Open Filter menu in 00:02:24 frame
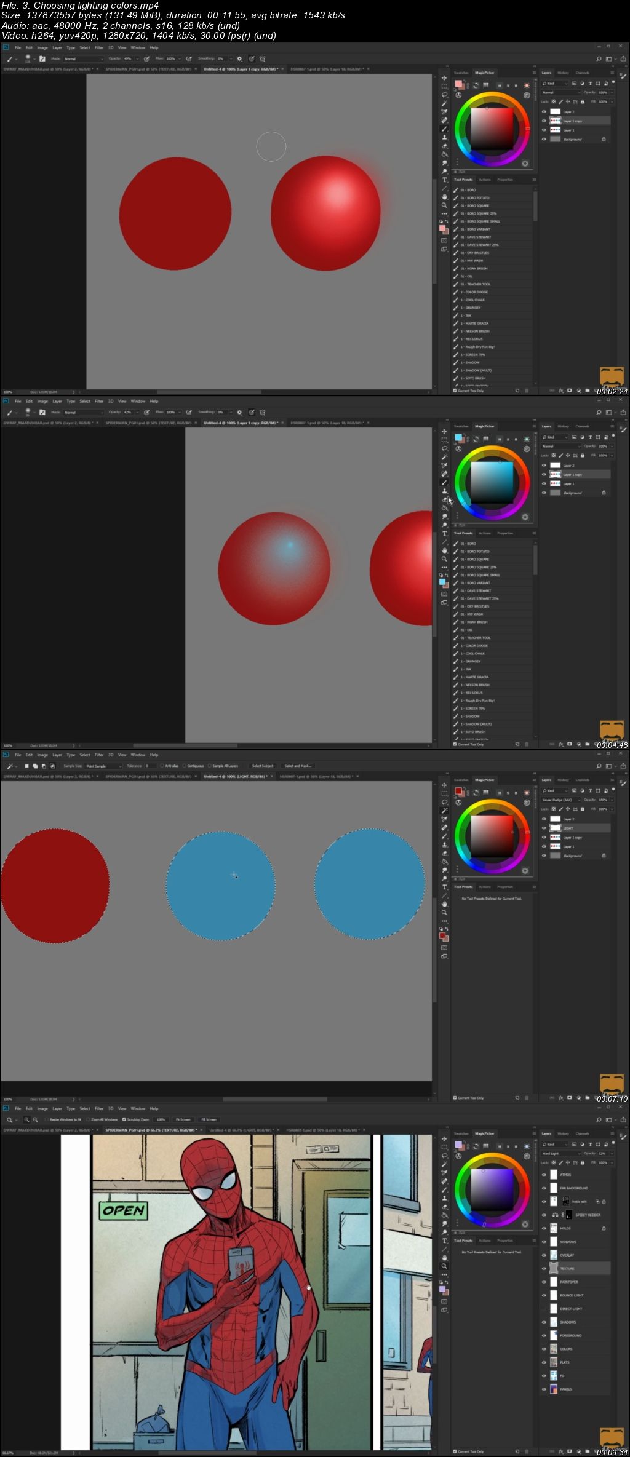Image resolution: width=630 pixels, height=1457 pixels. coord(99,47)
